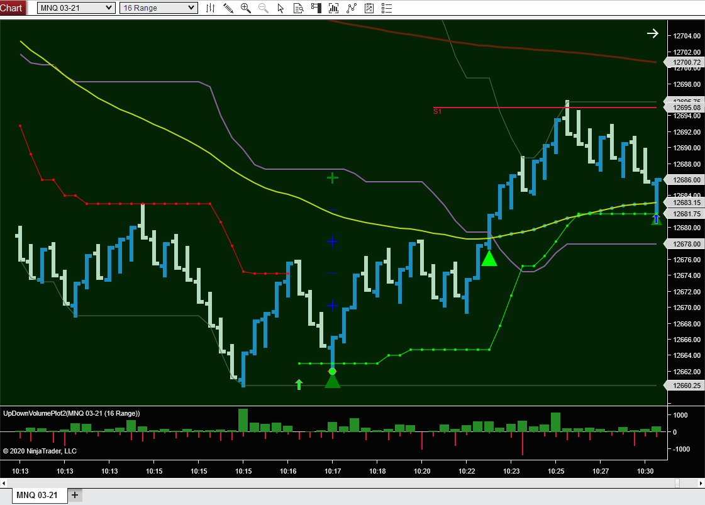Select the MNQ 03-21 tab
The image size is (705, 505).
36,496
